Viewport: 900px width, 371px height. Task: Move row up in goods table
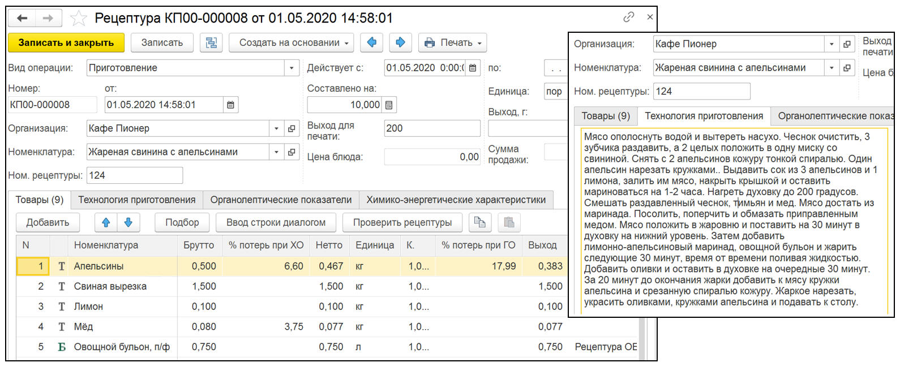click(x=106, y=222)
